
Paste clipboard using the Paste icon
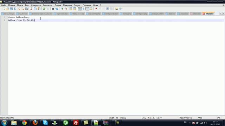(39, 9)
